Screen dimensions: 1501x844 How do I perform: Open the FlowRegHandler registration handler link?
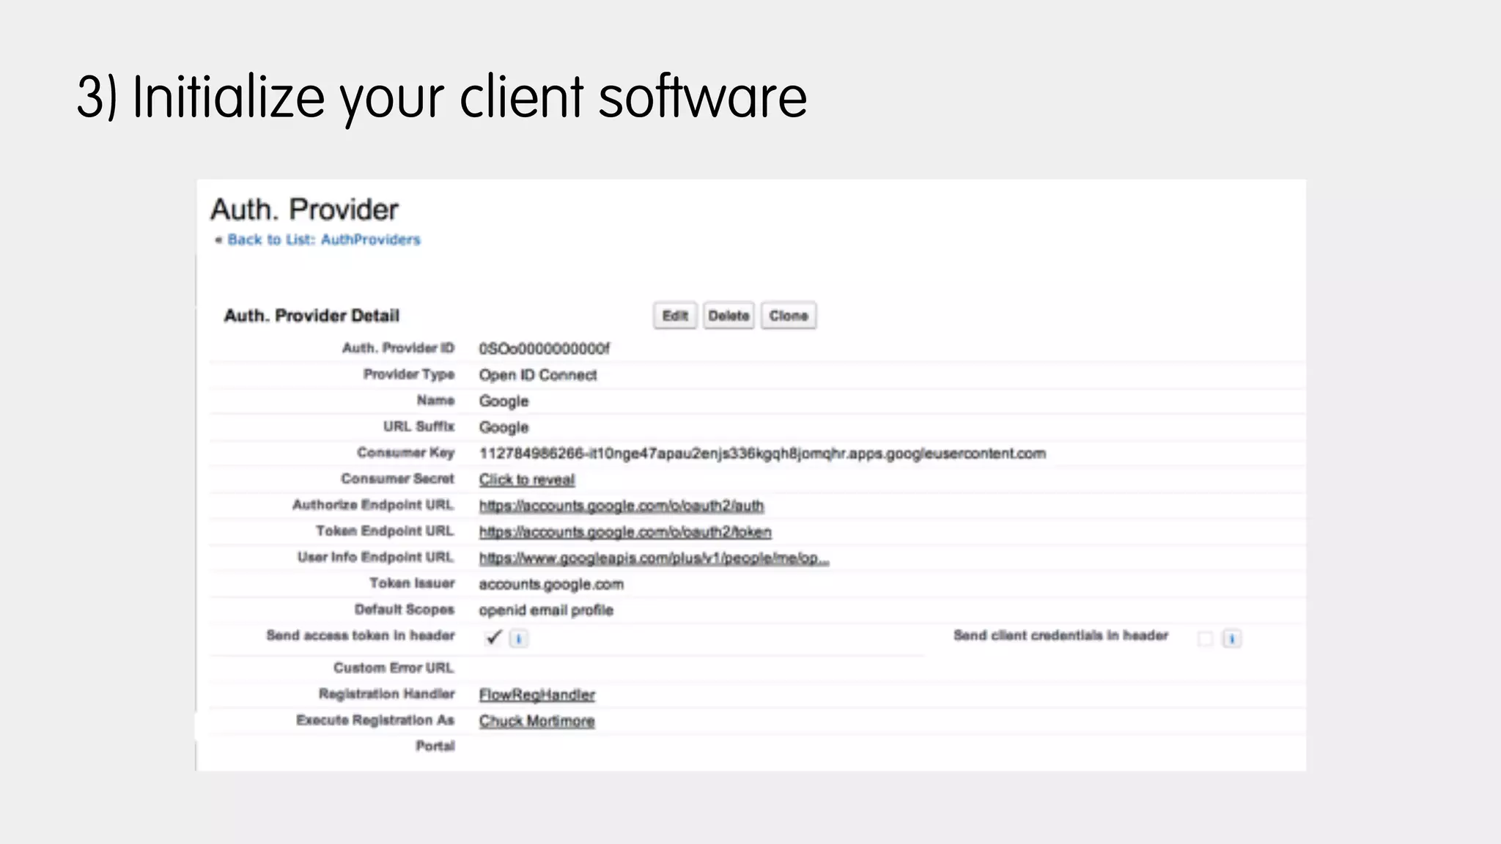click(537, 695)
